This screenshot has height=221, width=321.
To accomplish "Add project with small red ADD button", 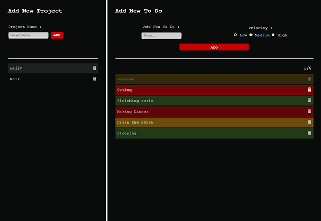I will click(57, 35).
